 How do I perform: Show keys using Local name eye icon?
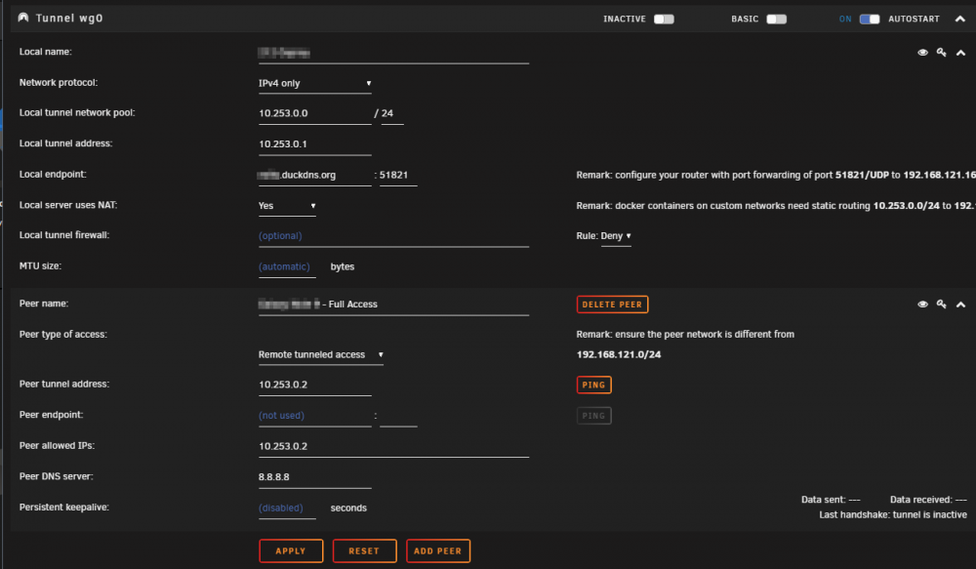point(922,53)
